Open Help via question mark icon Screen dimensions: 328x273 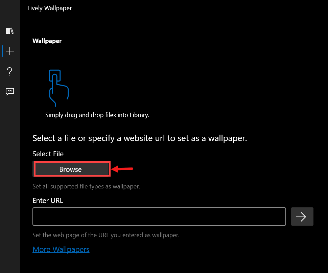click(x=9, y=71)
